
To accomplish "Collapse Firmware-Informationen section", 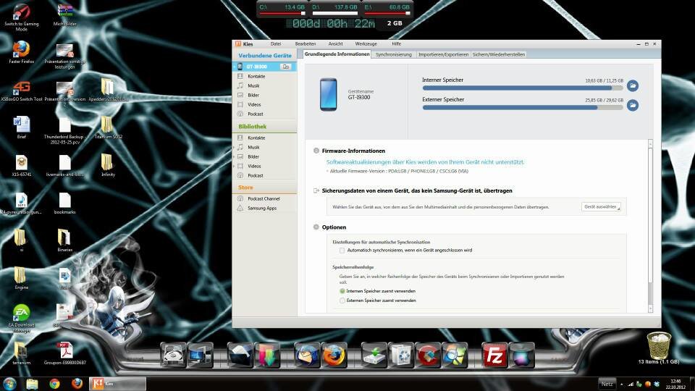I will click(316, 151).
